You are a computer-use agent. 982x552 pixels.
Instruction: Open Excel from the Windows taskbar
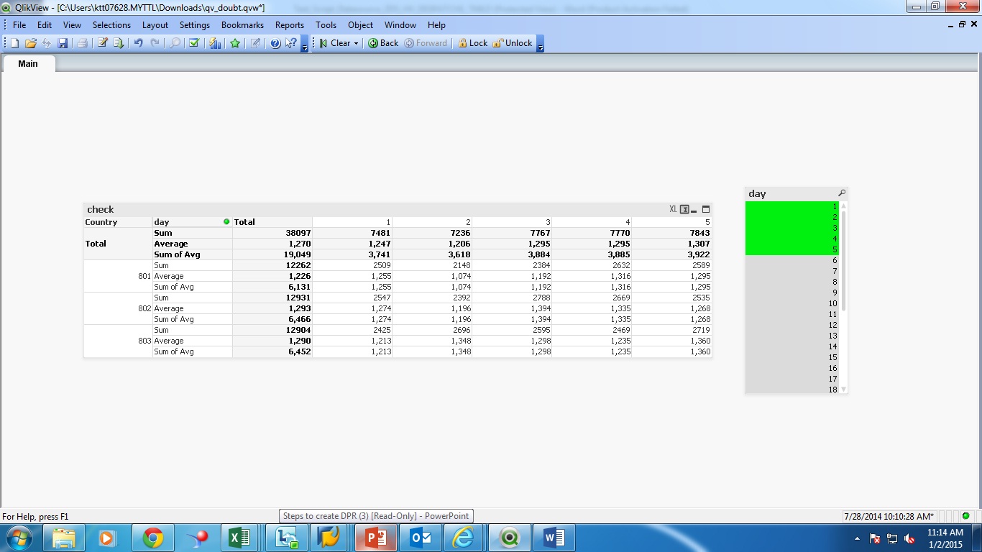(239, 538)
